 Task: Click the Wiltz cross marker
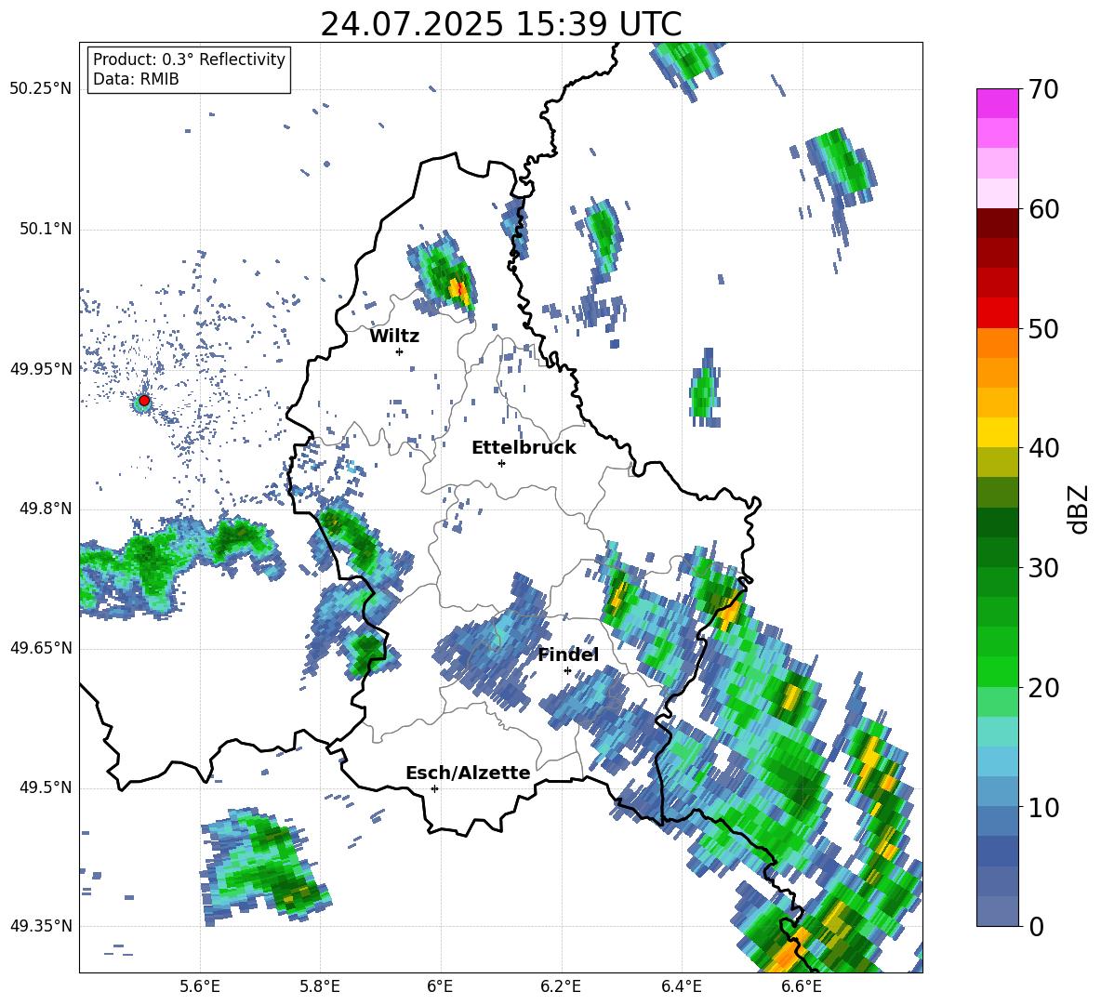click(400, 351)
